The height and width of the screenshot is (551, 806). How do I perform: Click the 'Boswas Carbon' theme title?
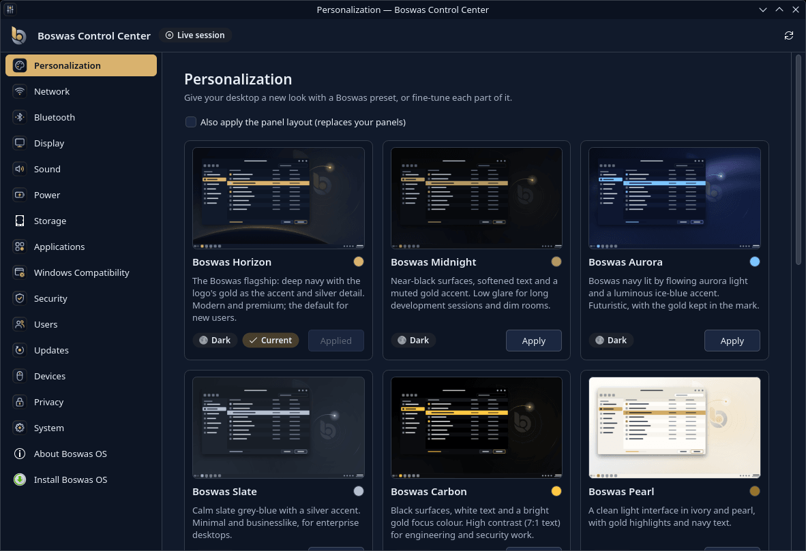pos(429,492)
